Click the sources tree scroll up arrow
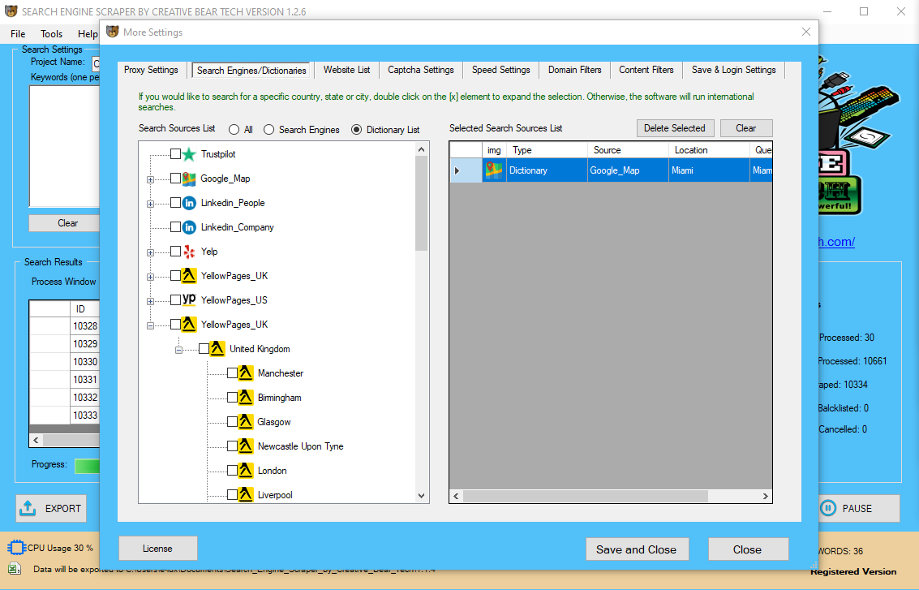 pos(422,149)
